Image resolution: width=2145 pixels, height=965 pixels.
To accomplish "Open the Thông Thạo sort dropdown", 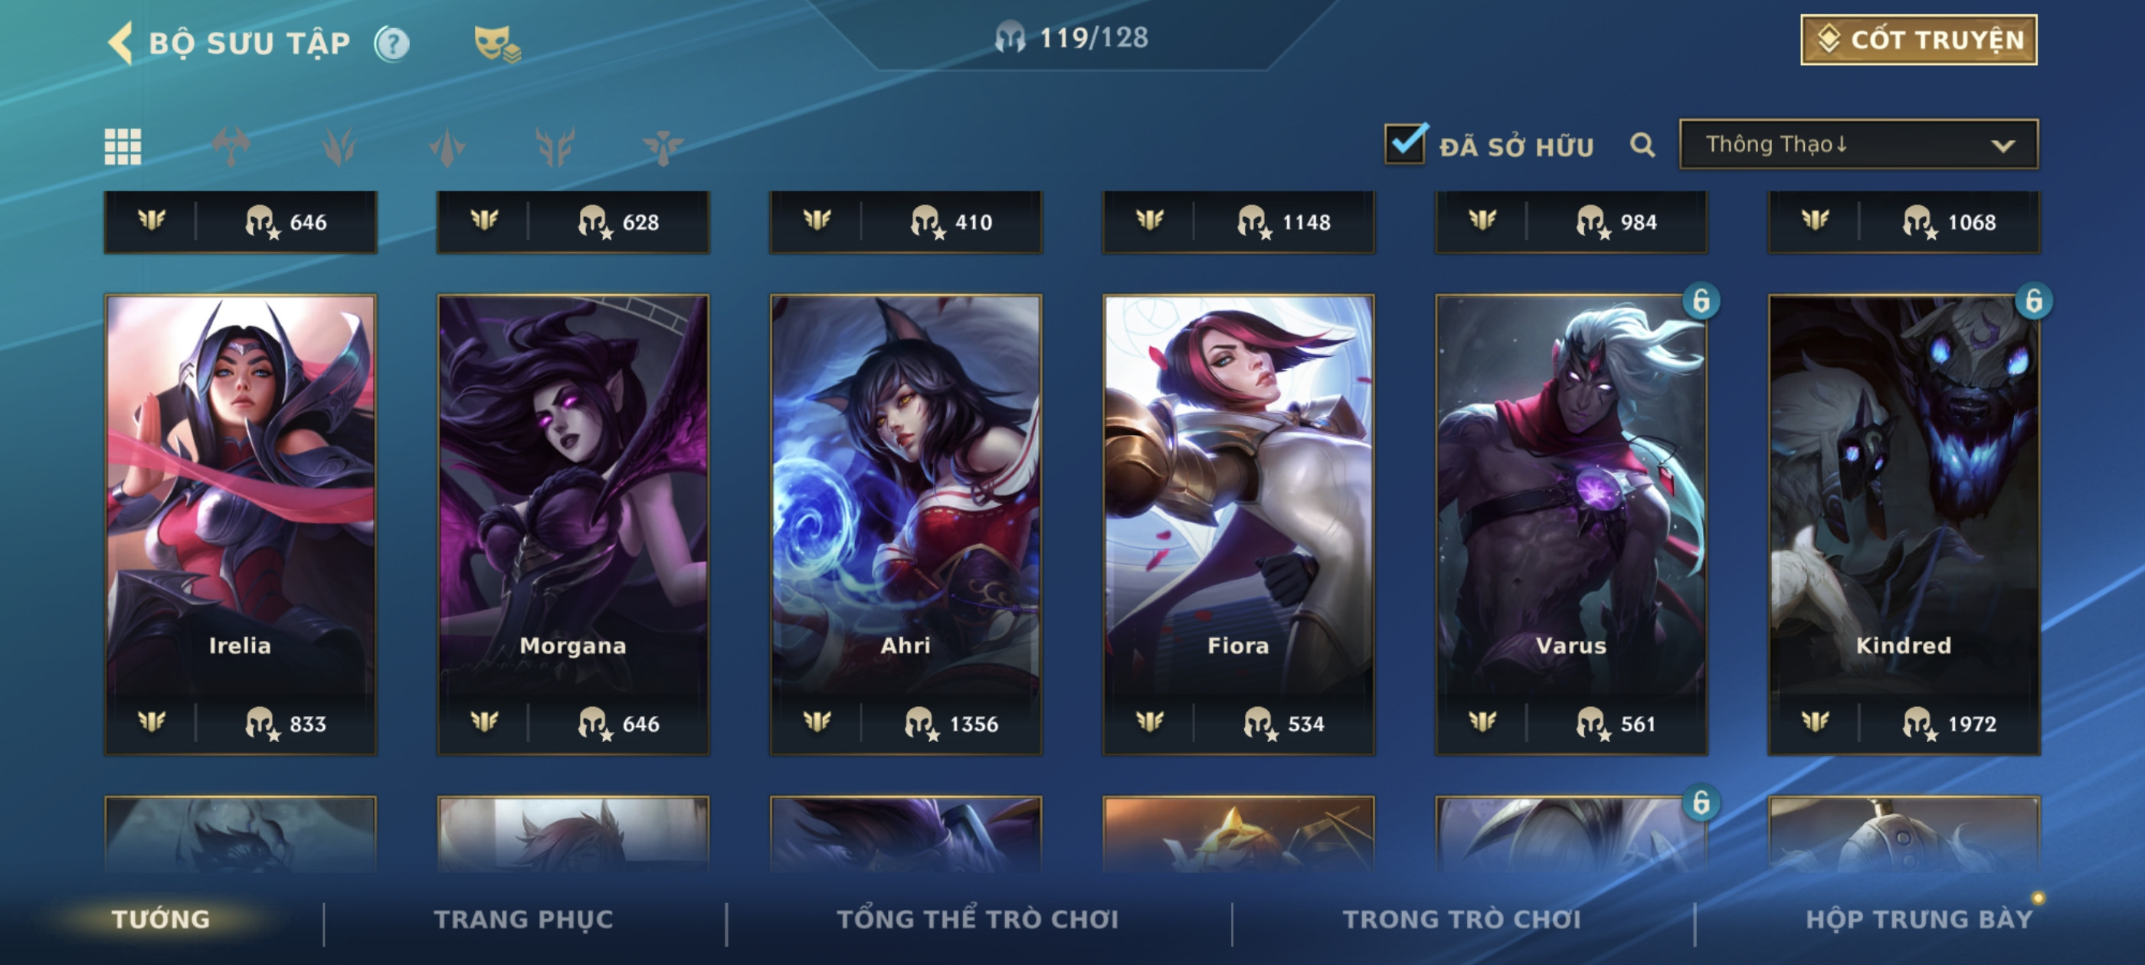I will point(1858,144).
